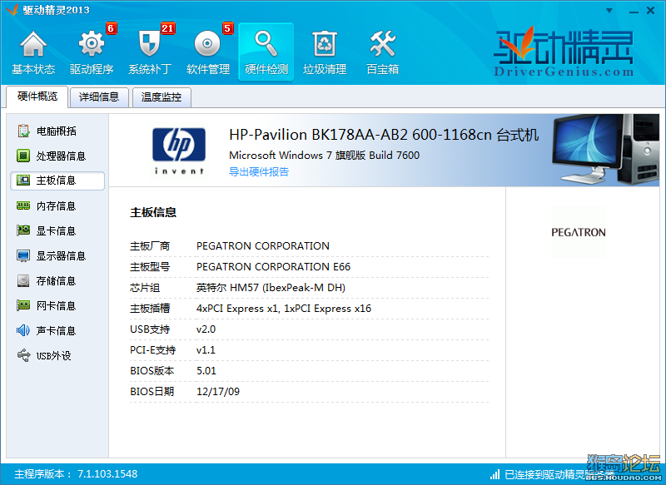Switch to the 详细信息 tab
Image resolution: width=666 pixels, height=485 pixels.
pyautogui.click(x=99, y=97)
